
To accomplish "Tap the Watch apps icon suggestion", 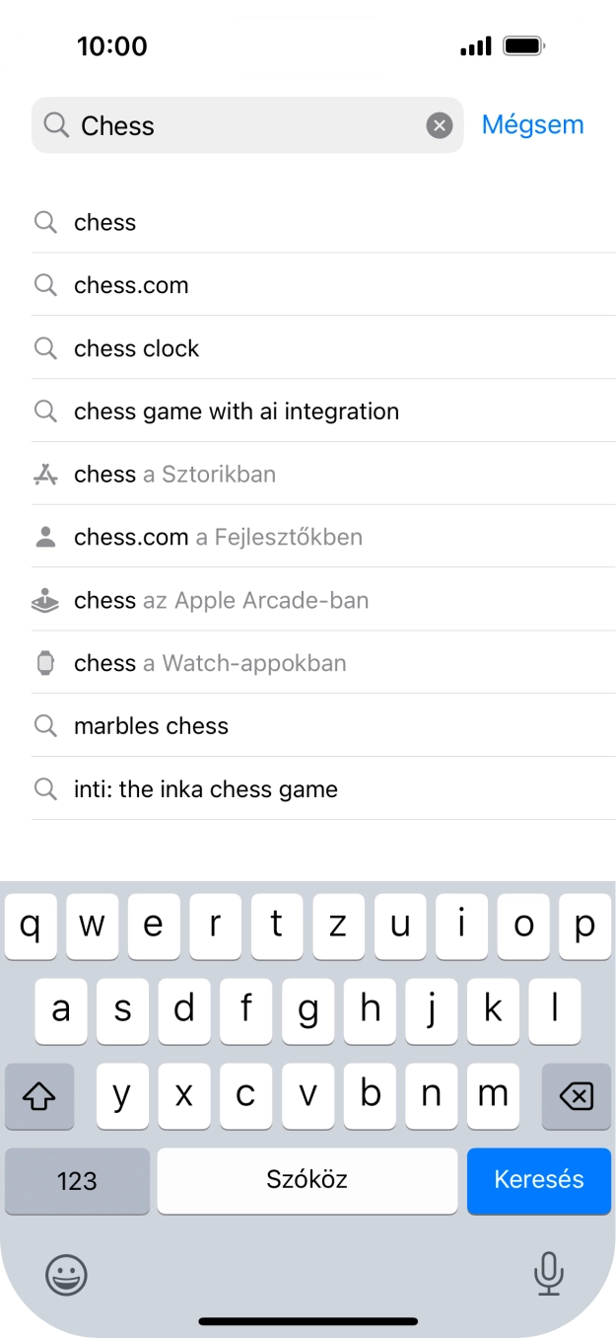I will (45, 663).
